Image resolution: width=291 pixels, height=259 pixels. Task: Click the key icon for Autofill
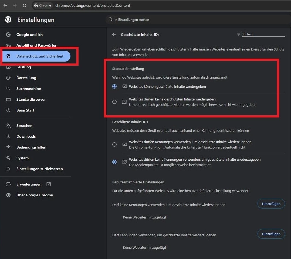point(8,45)
